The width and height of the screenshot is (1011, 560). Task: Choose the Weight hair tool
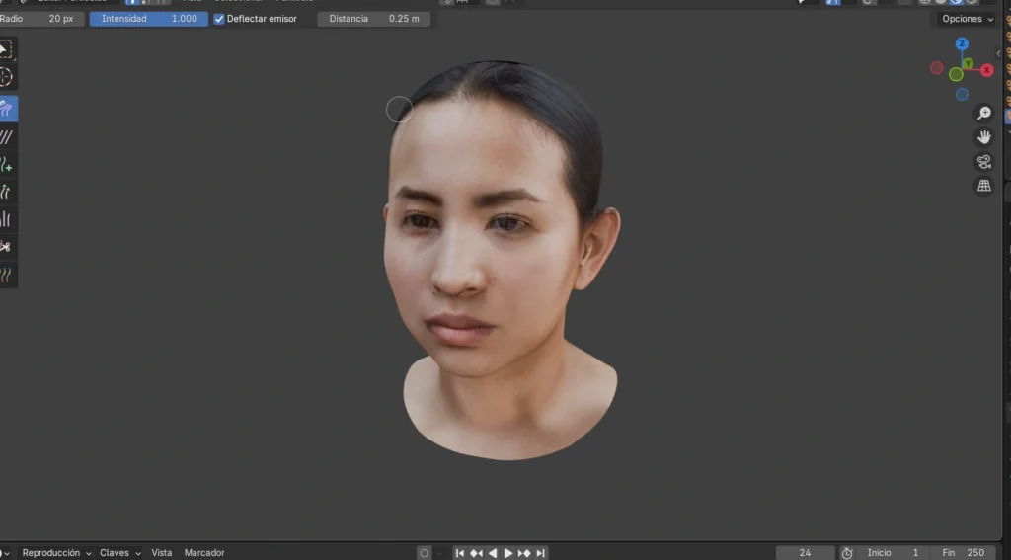7,275
